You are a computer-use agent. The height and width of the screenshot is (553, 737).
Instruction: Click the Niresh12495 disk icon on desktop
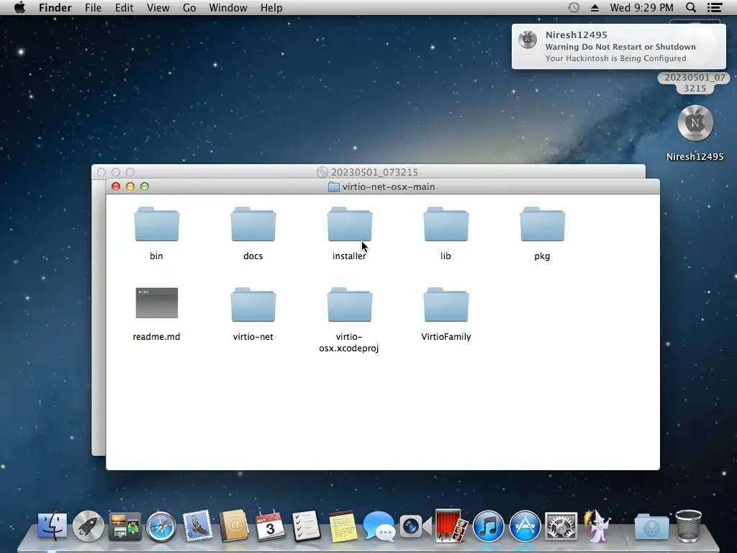pyautogui.click(x=695, y=123)
